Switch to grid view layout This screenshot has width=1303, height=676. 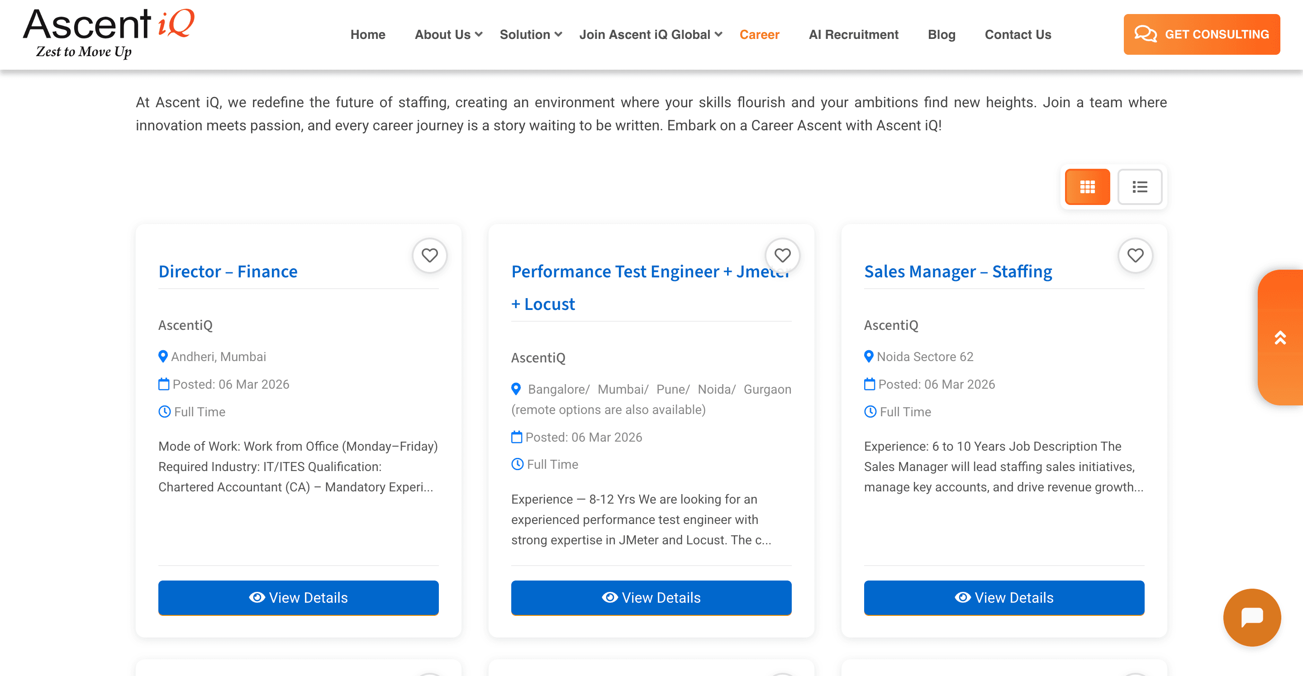click(x=1087, y=187)
